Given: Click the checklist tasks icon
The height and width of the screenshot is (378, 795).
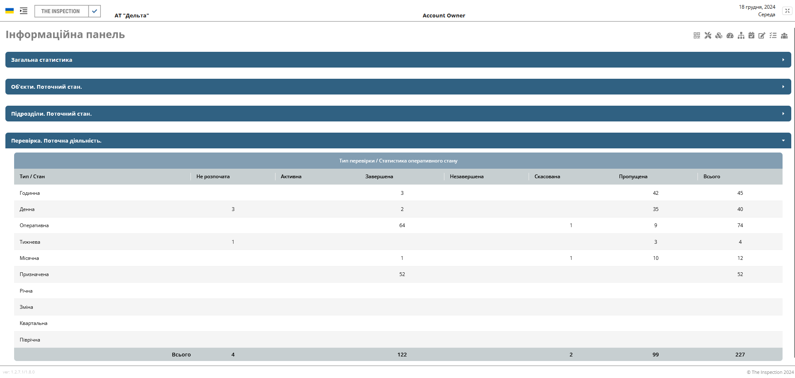Looking at the screenshot, I should (773, 36).
